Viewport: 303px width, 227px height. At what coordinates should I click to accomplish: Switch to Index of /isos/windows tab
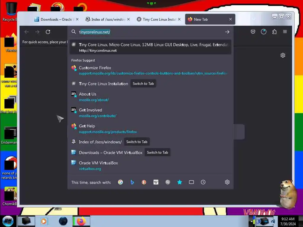click(108, 19)
